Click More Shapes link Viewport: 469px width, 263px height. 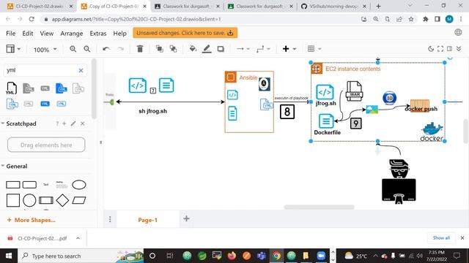coord(31,220)
